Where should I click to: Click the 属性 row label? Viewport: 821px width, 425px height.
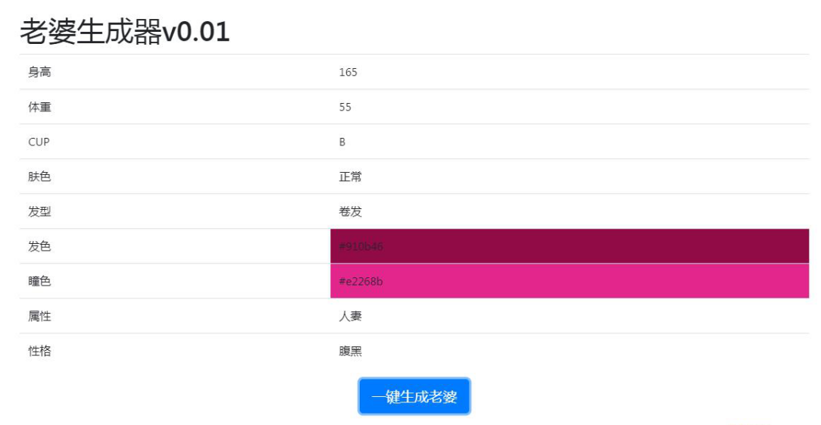click(40, 317)
